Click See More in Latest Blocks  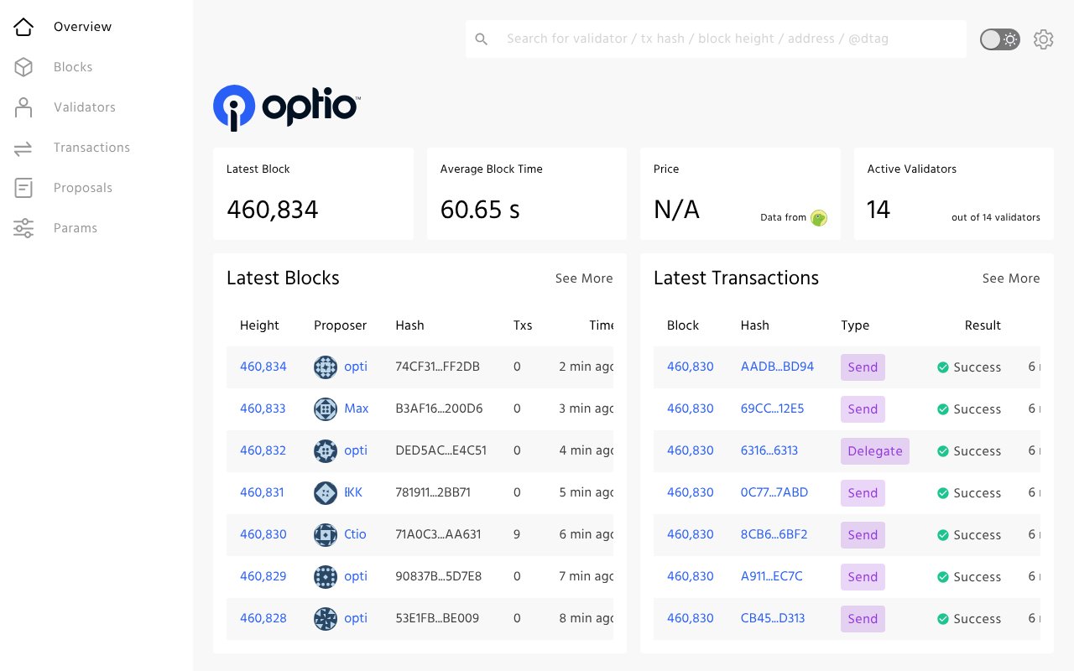(584, 278)
